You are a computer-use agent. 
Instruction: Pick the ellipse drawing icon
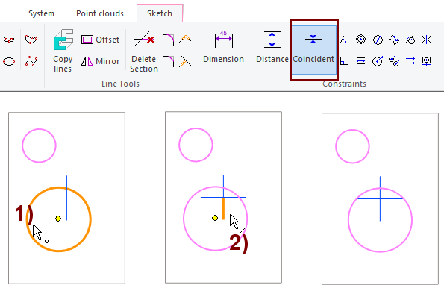point(9,61)
